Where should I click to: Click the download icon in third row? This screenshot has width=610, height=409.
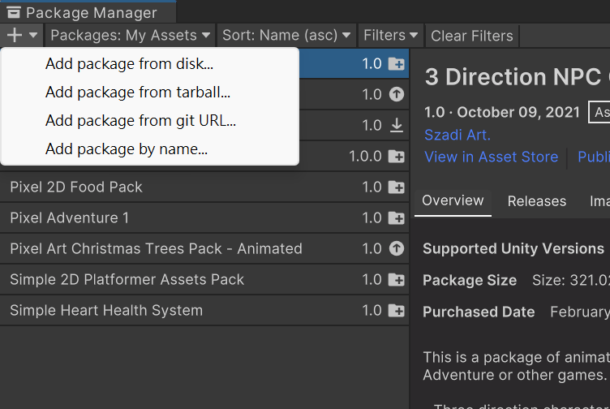pyautogui.click(x=397, y=125)
